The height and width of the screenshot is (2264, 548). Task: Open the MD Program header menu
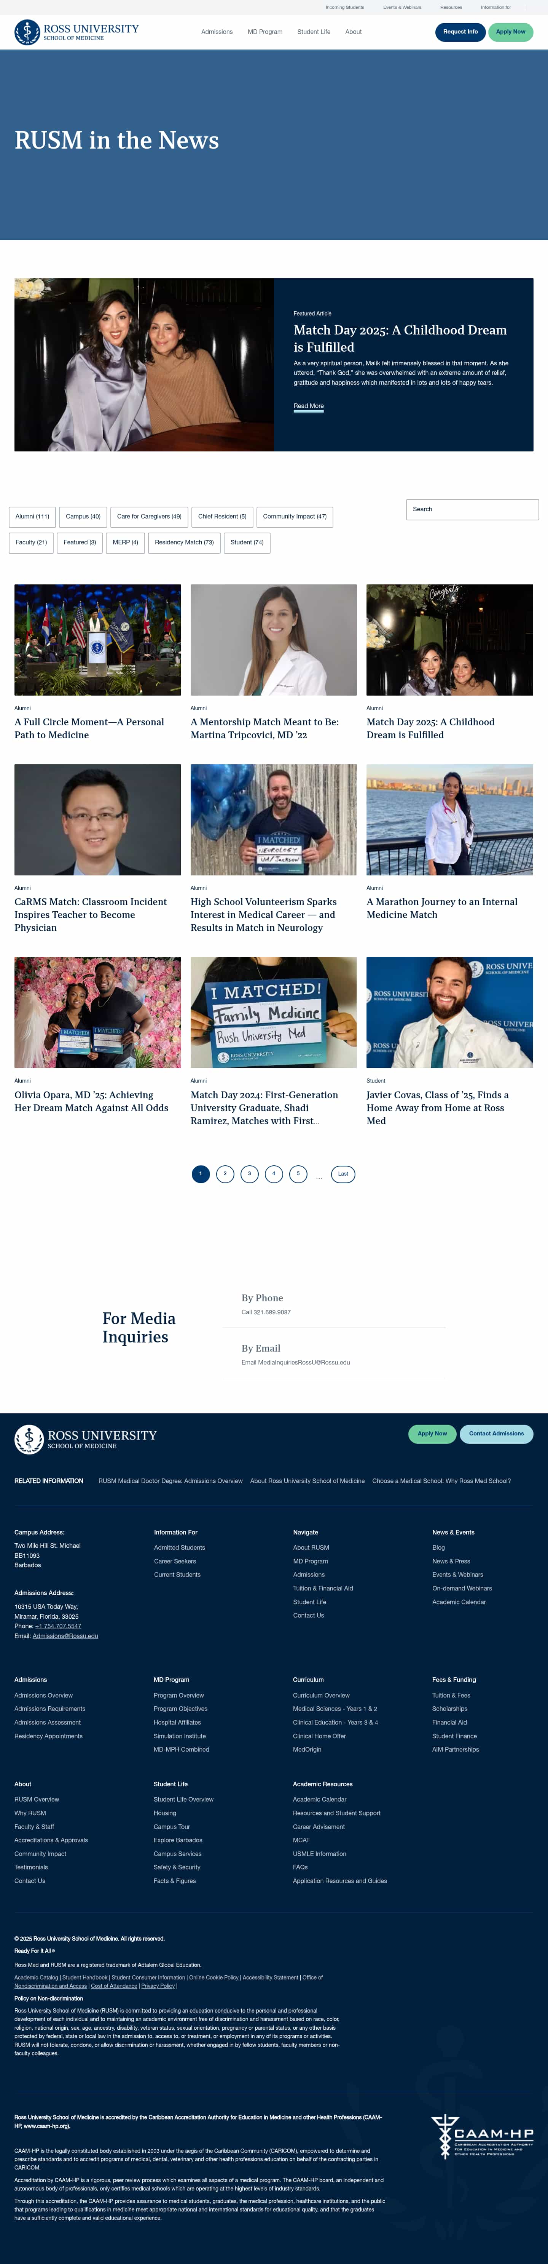tap(265, 32)
